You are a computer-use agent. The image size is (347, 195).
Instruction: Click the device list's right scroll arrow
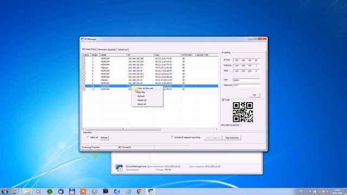[216, 129]
